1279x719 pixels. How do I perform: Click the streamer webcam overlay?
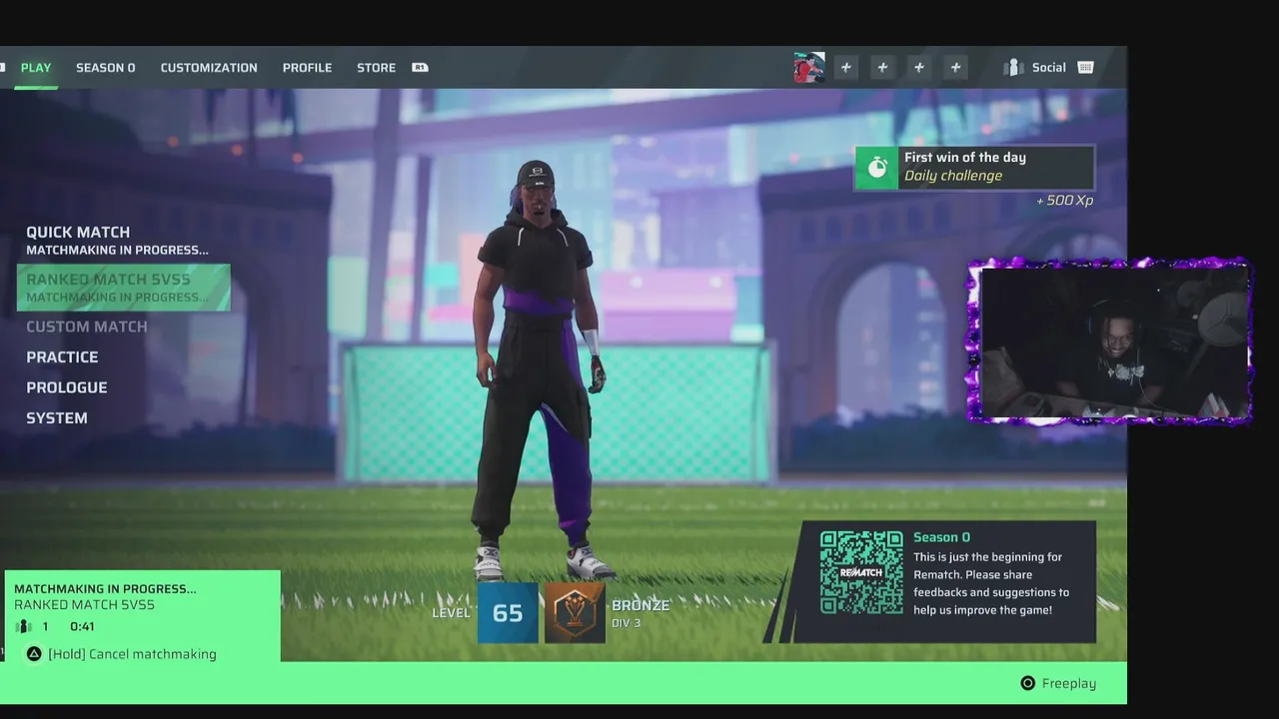[1110, 342]
